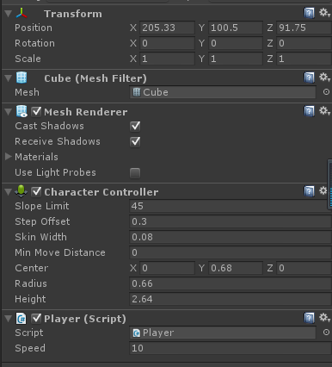Click the Cube mesh reference field
Viewport: 332px width, 367px height.
point(223,92)
